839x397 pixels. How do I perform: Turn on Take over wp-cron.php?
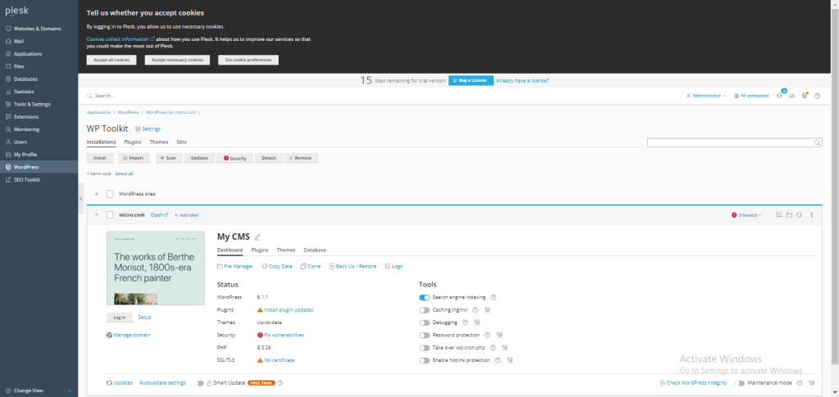click(424, 347)
